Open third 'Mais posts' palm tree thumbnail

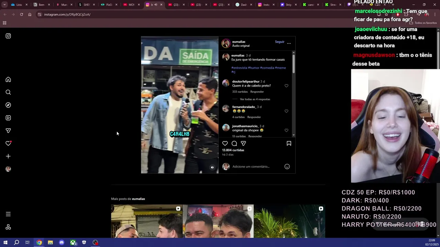[289, 221]
